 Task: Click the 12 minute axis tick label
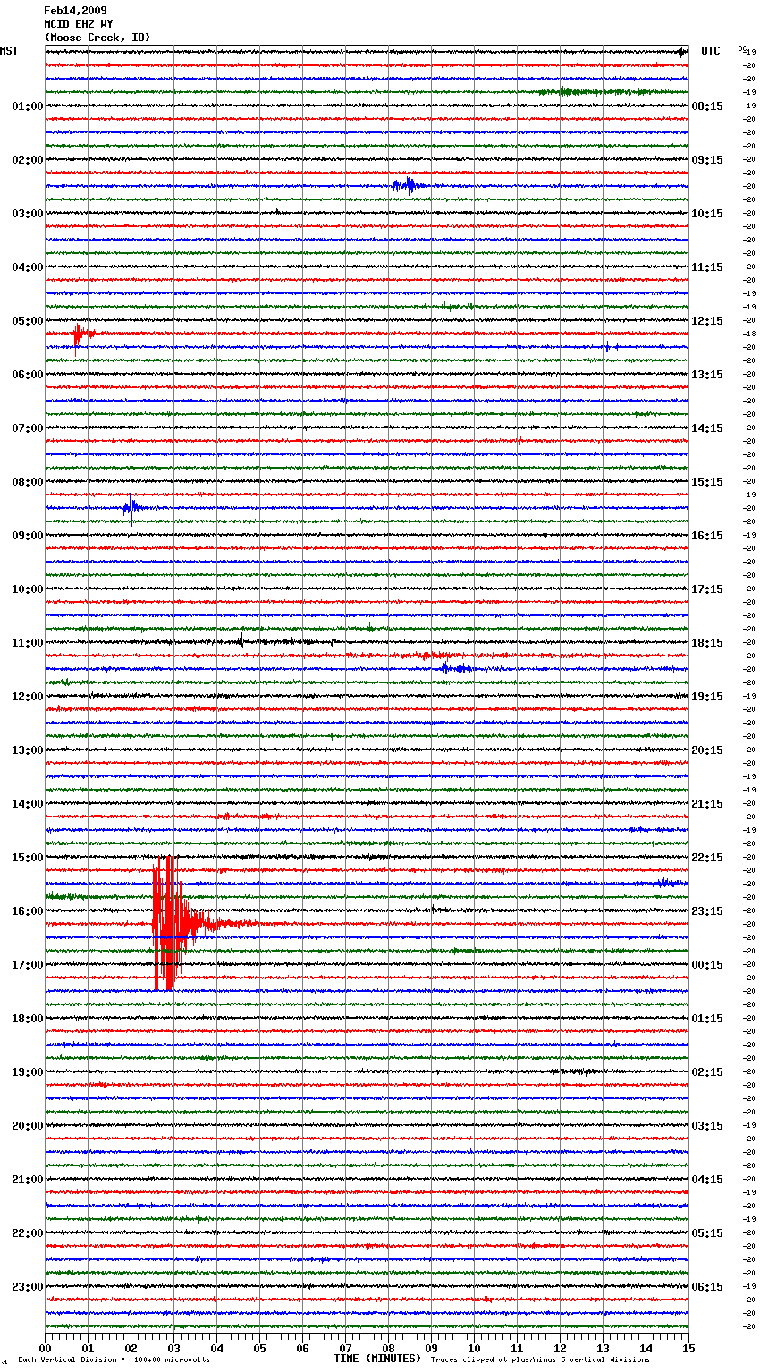[x=561, y=1348]
